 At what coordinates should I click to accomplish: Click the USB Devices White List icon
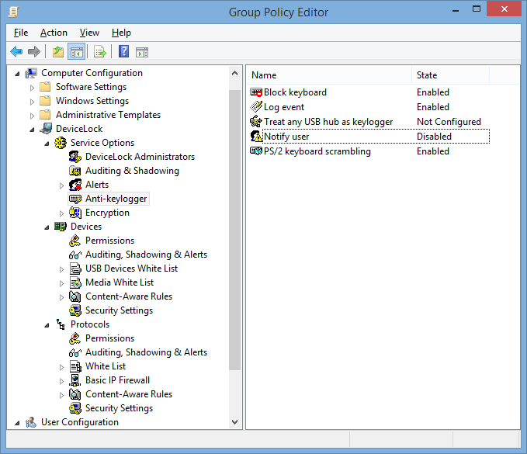click(x=75, y=269)
